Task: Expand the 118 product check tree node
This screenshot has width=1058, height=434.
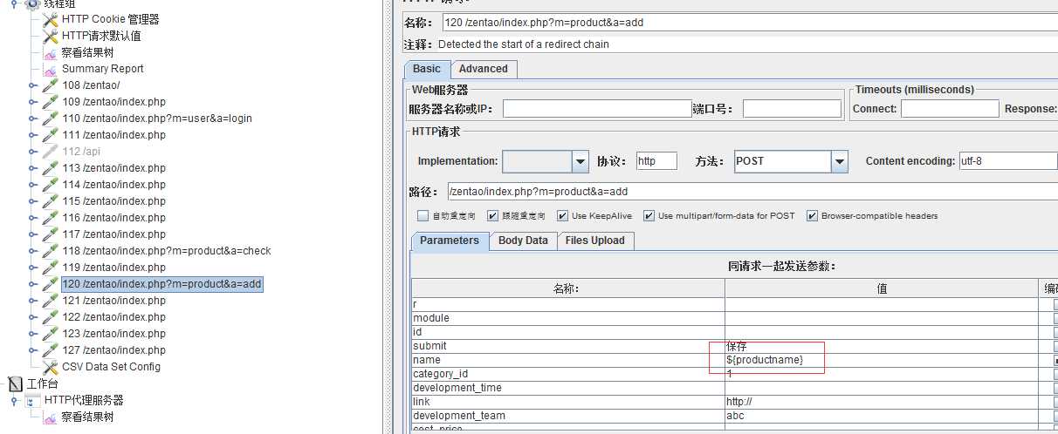Action: (32, 251)
